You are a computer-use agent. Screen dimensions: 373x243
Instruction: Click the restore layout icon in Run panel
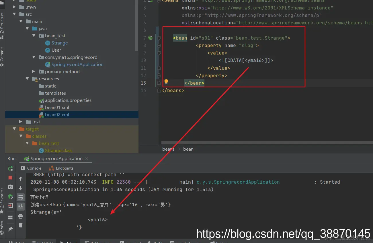[10, 217]
